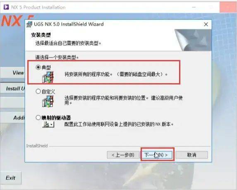Go back with 上一步(B) button
This screenshot has width=237, height=190.
pyautogui.click(x=123, y=155)
